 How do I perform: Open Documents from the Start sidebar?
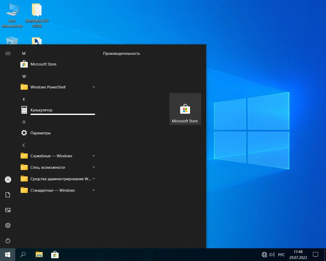(8, 195)
